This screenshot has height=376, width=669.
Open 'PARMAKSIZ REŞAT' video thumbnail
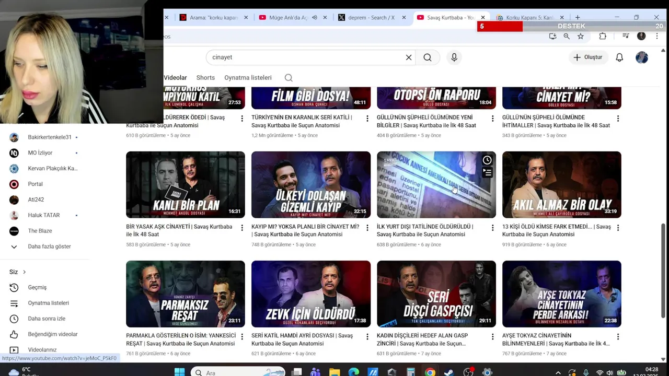(186, 294)
